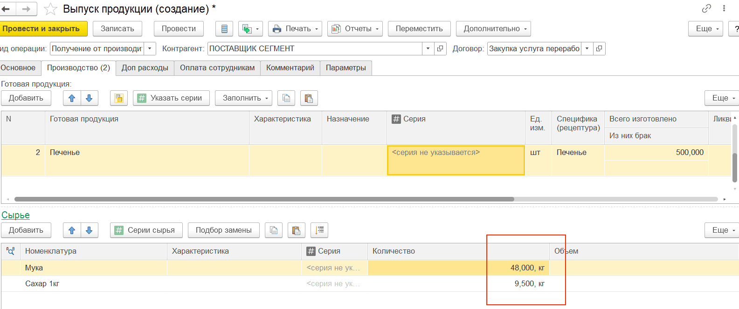The image size is (739, 309).
Task: Expand the Заполнить dropdown button
Action: (244, 98)
